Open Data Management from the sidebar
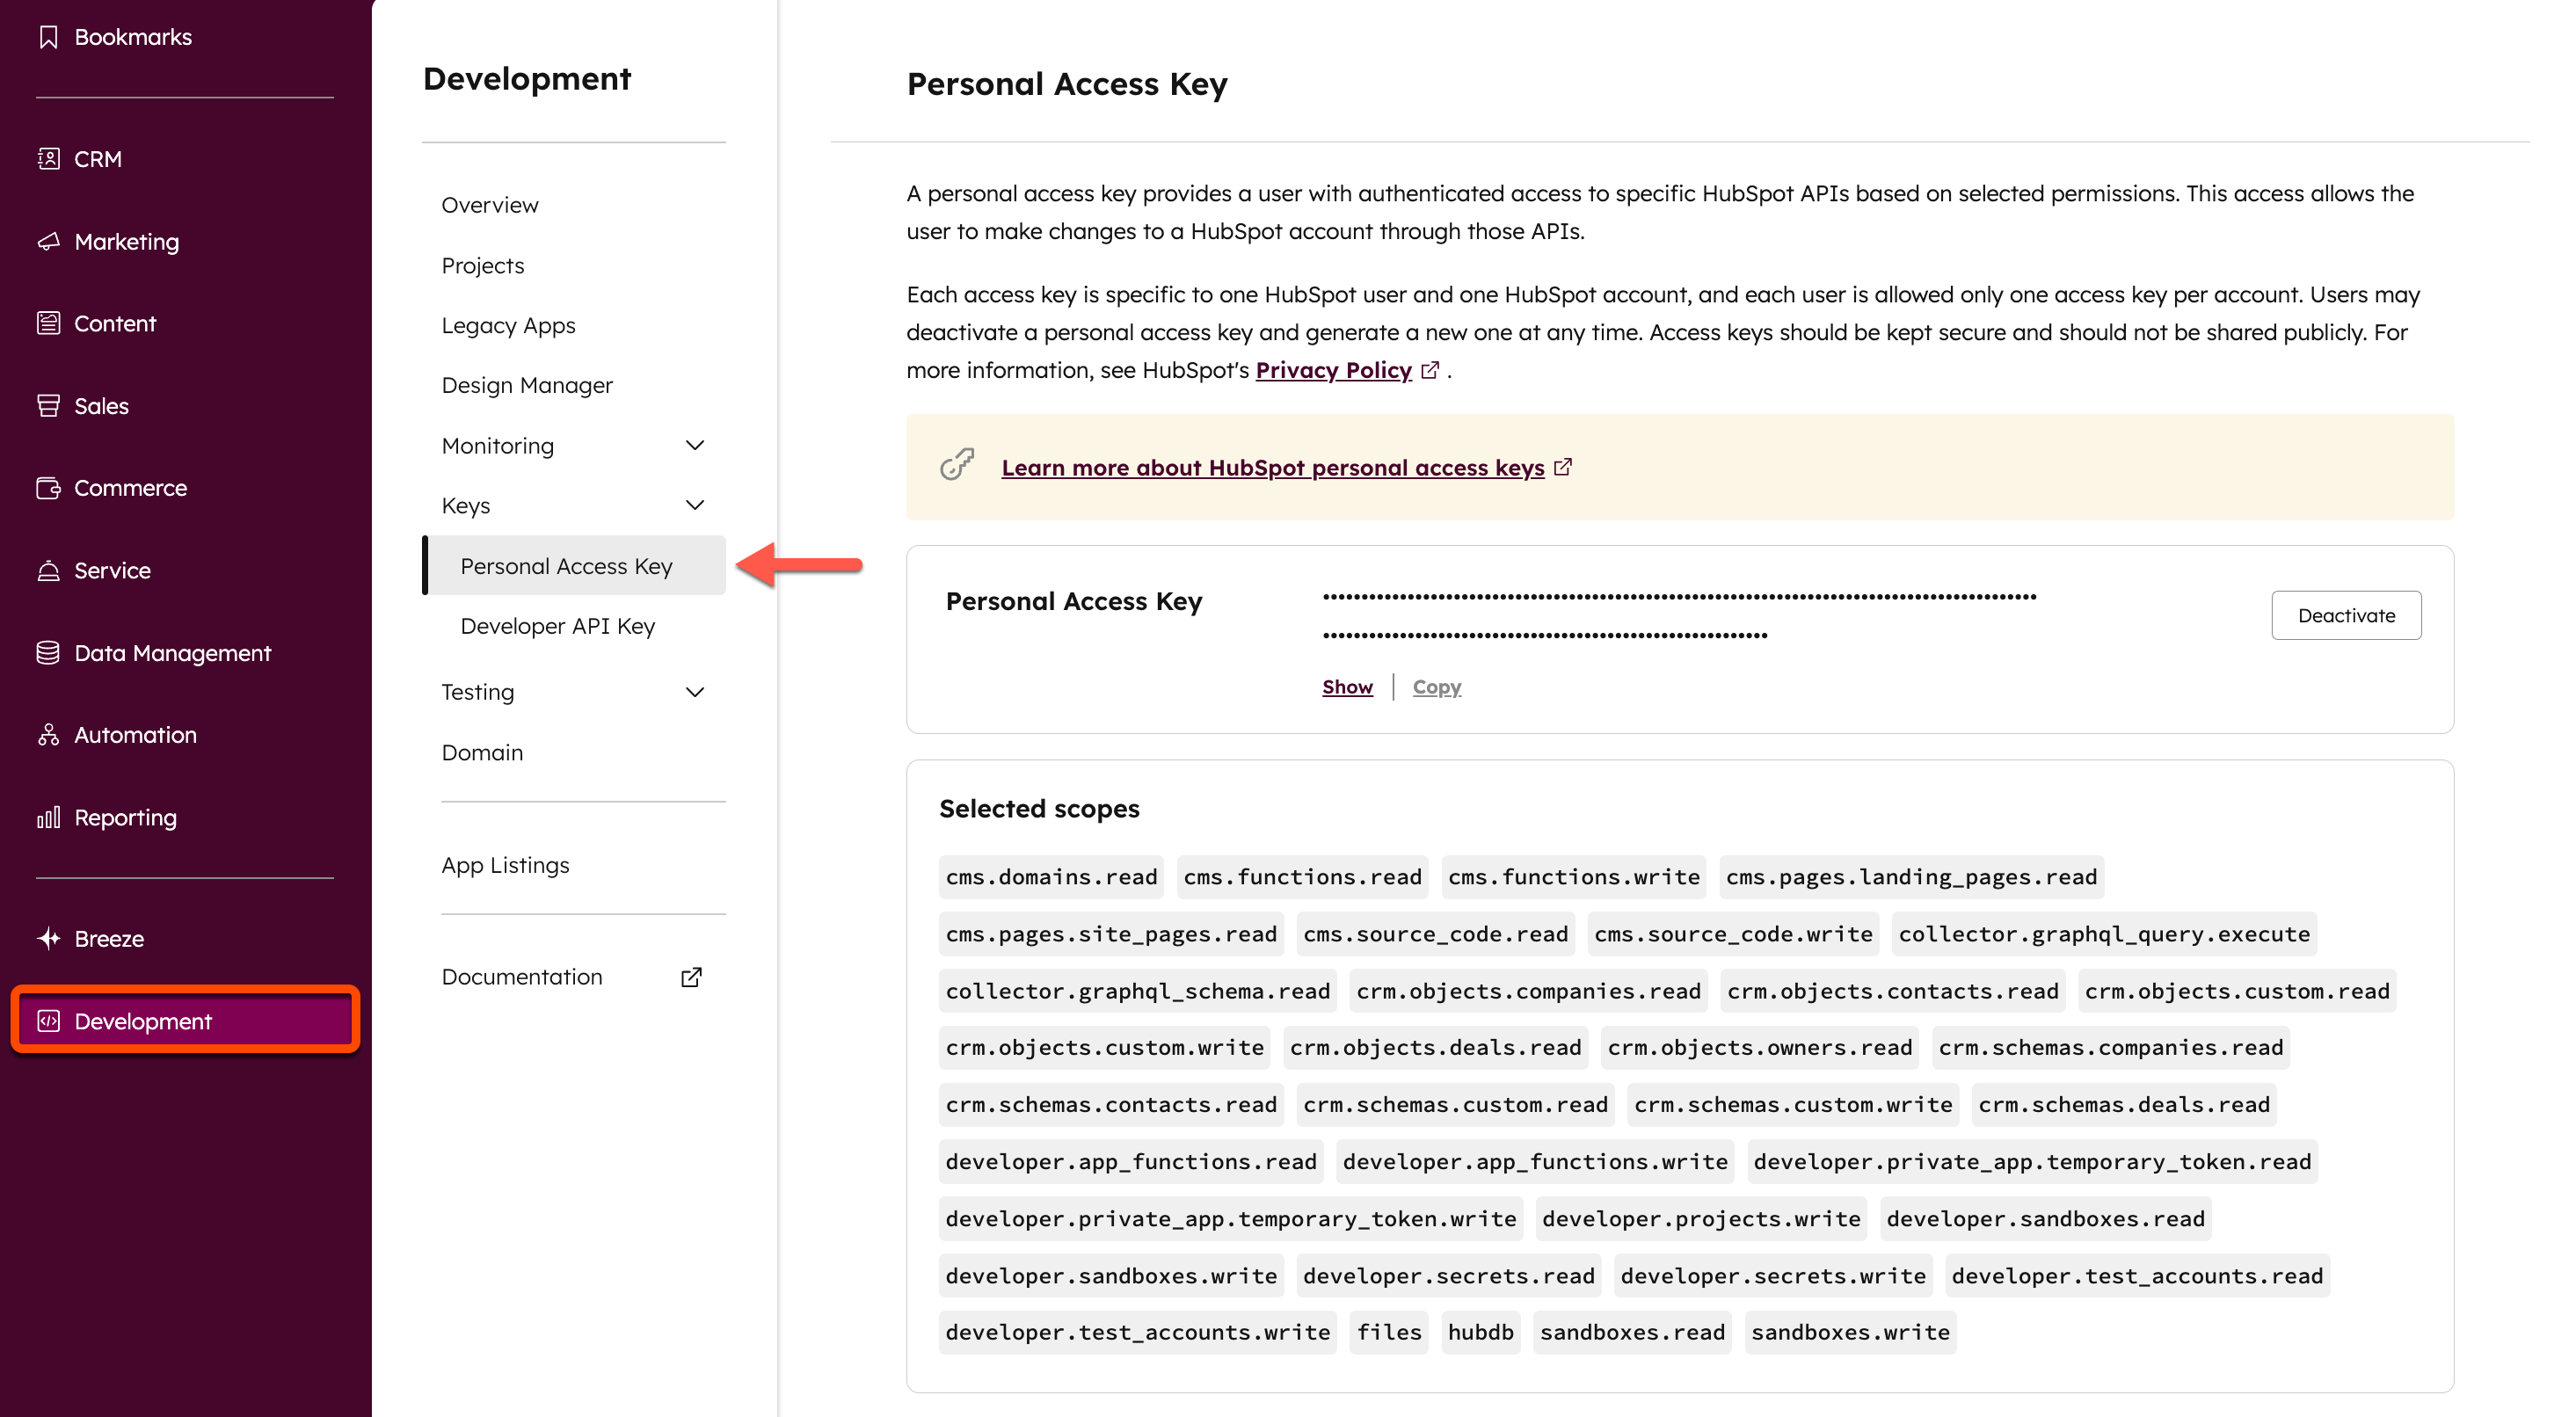The width and height of the screenshot is (2576, 1417). point(172,652)
